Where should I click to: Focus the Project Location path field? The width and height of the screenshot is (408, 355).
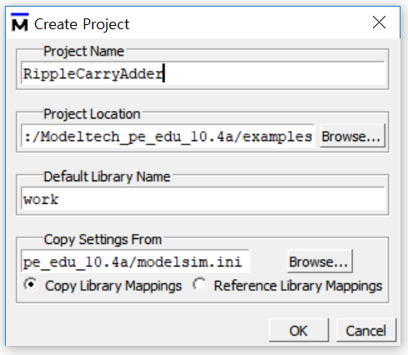168,136
